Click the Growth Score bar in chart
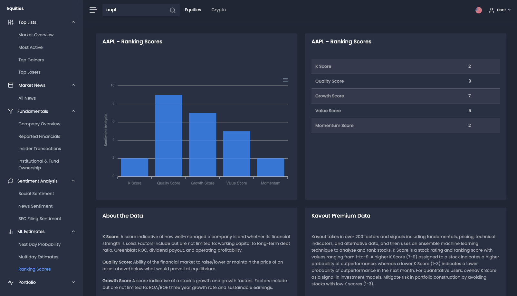Image resolution: width=517 pixels, height=296 pixels. (x=203, y=145)
